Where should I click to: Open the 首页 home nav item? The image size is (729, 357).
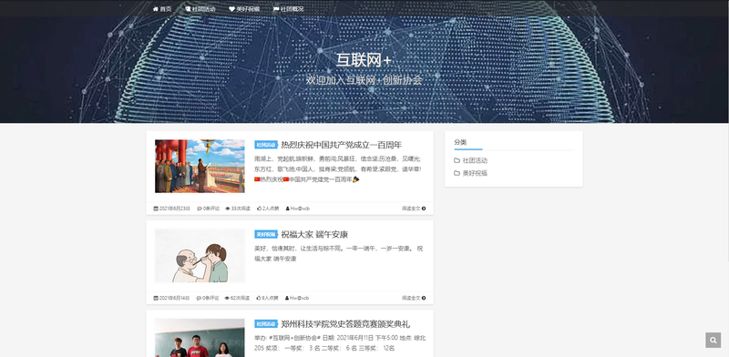tap(162, 9)
